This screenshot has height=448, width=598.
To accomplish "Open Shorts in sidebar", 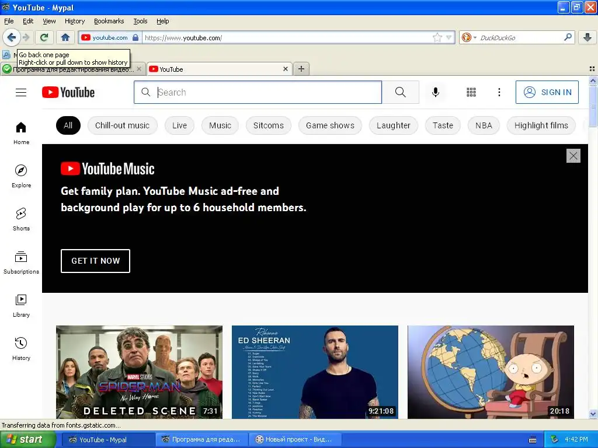I will pyautogui.click(x=21, y=219).
